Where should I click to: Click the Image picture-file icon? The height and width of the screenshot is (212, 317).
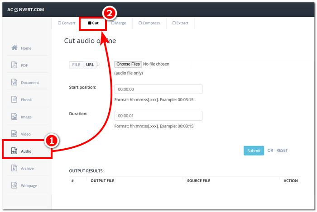pos(14,116)
